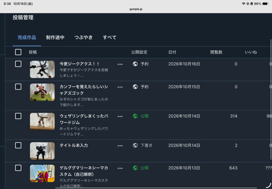
Task: Open three-dot menu for 今更ジークアクス！！ post
Action: [120, 64]
